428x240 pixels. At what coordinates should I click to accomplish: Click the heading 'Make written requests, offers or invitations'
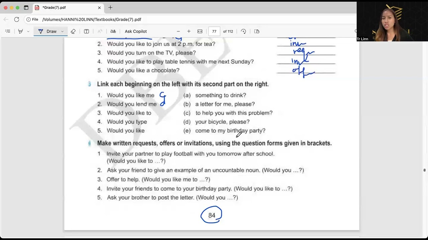(x=214, y=143)
